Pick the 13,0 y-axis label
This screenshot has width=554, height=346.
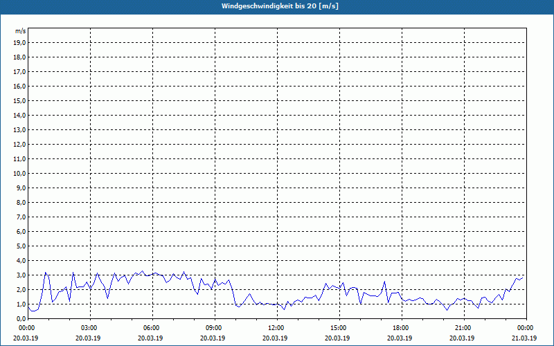click(20, 129)
